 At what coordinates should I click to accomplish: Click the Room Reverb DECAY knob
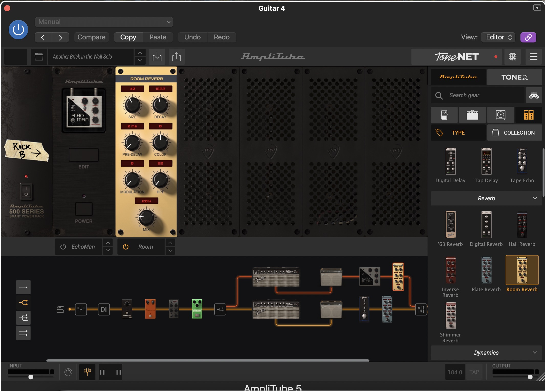160,105
